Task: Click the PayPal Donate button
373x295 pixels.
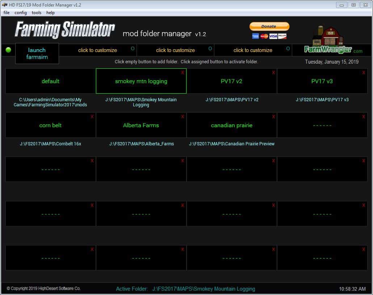Action: tap(269, 26)
